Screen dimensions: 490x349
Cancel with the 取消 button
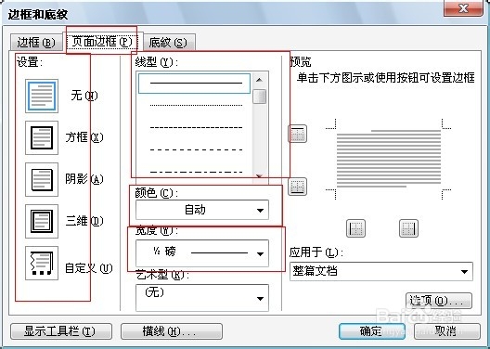coord(447,331)
